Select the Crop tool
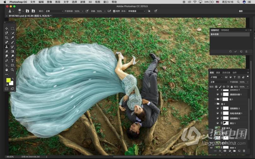This screenshot has width=255, height=159. coord(7,37)
